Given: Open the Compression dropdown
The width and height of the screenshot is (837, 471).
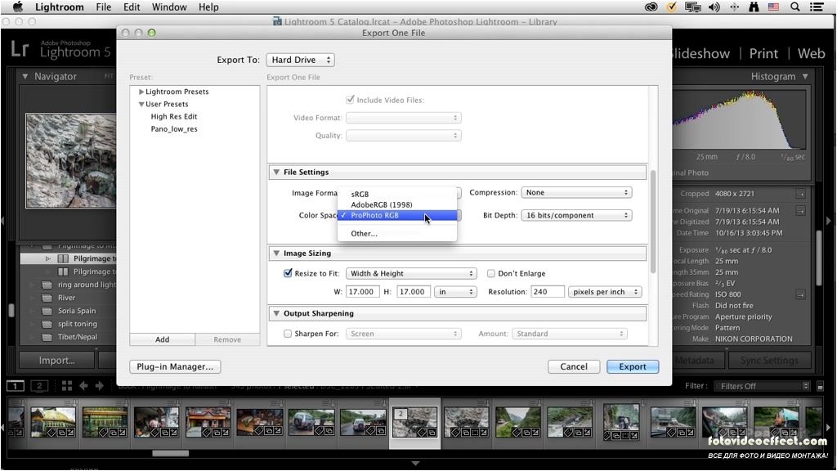Looking at the screenshot, I should click(x=576, y=192).
